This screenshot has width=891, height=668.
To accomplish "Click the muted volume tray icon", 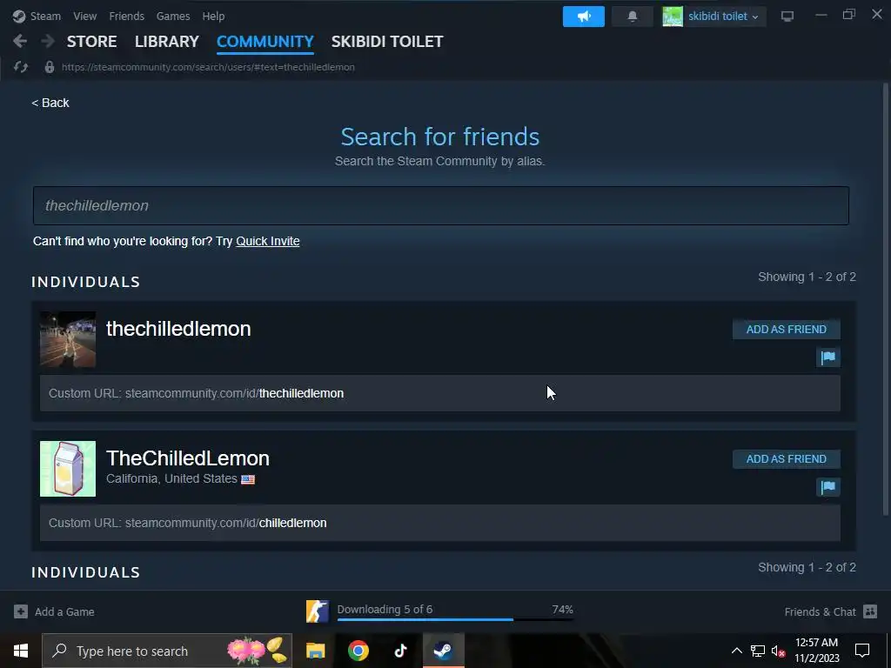I will (778, 651).
